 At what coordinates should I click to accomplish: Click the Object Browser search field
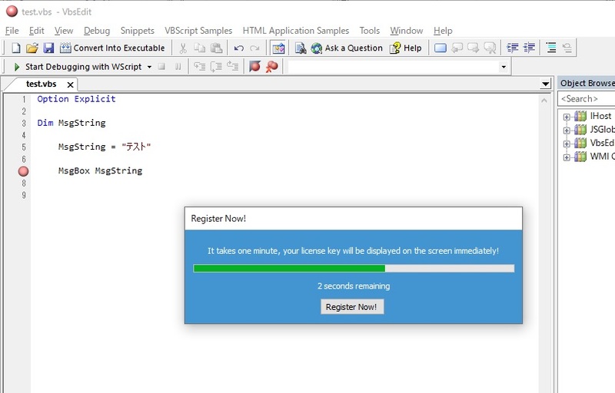586,99
